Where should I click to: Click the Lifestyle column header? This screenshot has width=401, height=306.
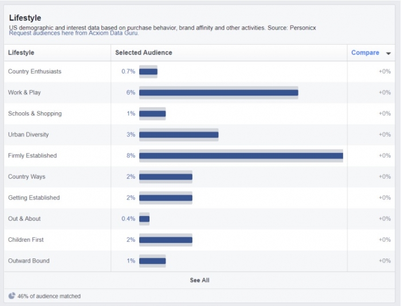[x=21, y=53]
